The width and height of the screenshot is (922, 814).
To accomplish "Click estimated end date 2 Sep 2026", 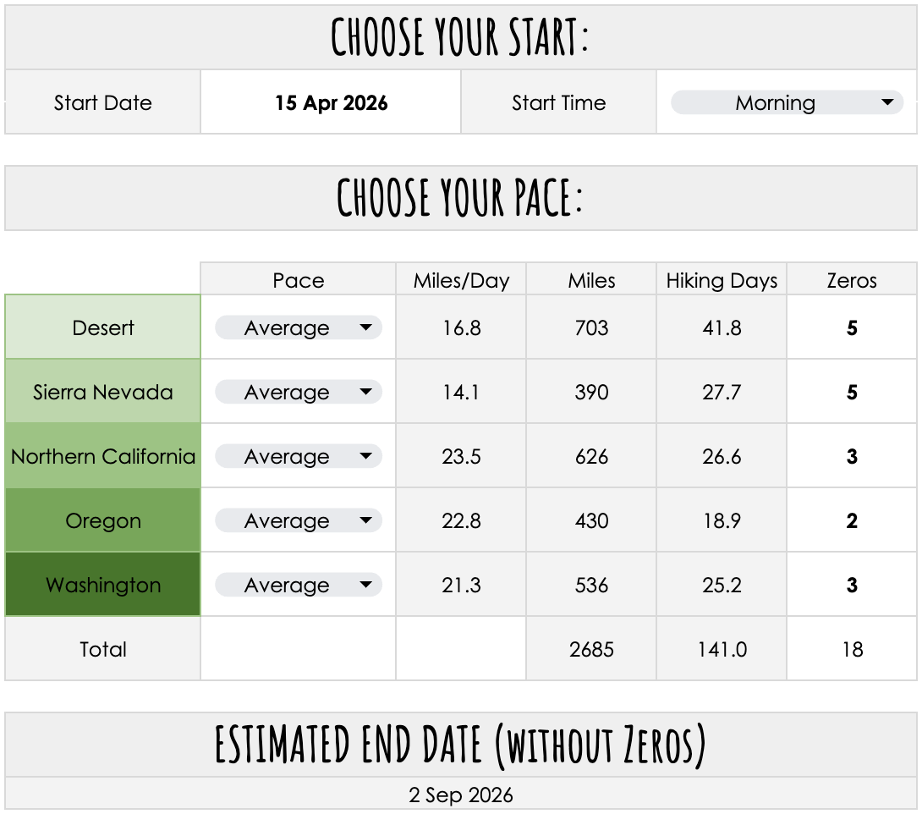I will [461, 794].
